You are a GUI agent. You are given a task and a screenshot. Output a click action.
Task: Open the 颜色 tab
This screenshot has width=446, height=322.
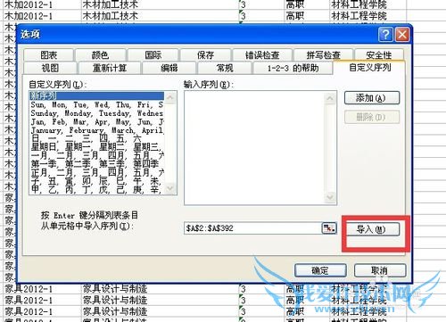[100, 55]
